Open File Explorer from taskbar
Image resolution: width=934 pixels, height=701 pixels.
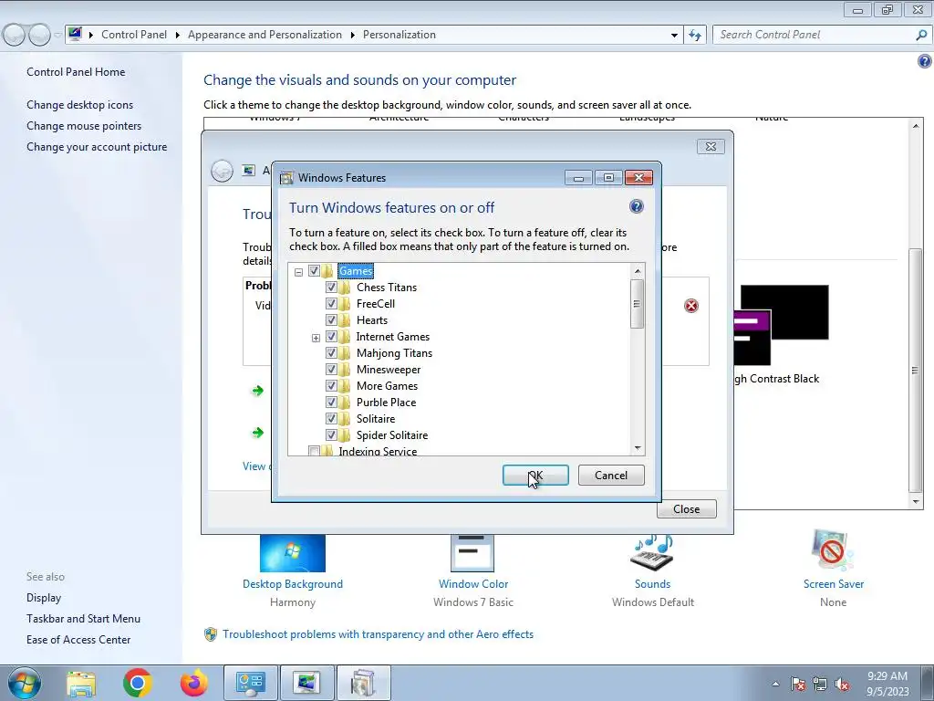tap(81, 683)
